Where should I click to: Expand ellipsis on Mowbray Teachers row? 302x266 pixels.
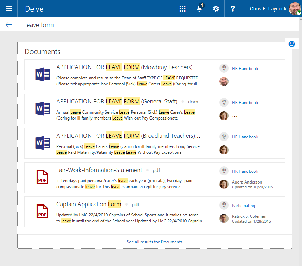234,82
